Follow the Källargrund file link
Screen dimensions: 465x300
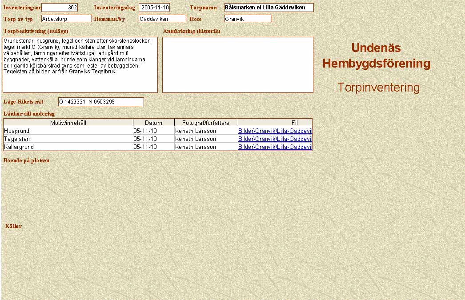pyautogui.click(x=275, y=147)
